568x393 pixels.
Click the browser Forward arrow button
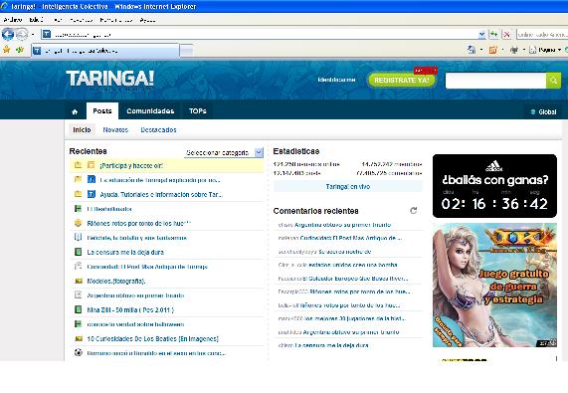pos(22,35)
